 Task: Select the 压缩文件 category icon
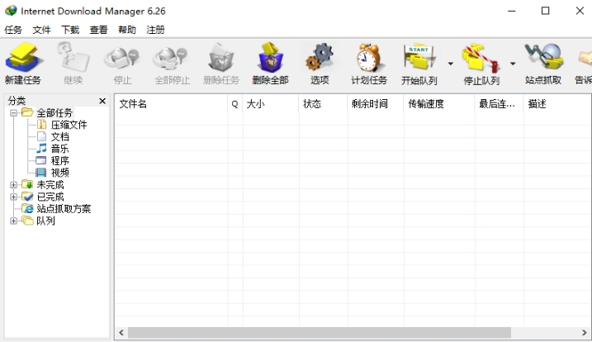coord(41,125)
